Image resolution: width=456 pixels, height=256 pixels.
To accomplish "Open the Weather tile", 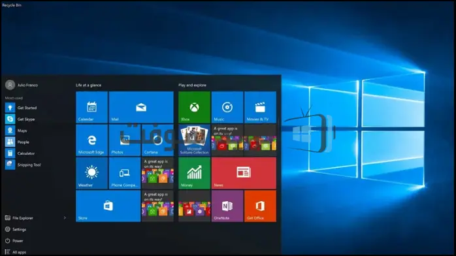I will 91,173.
